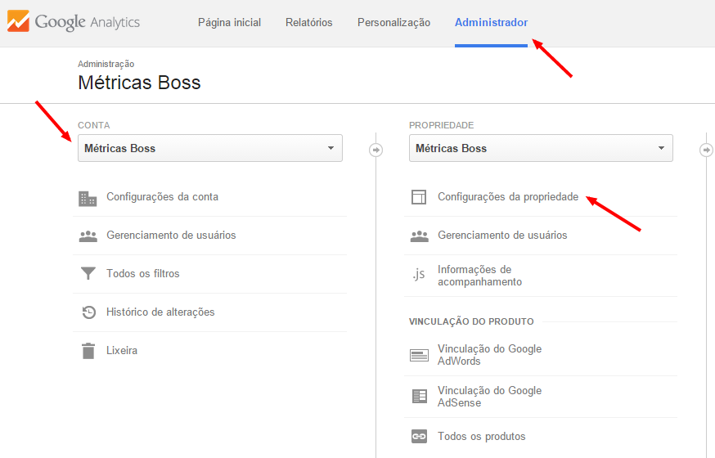Click the .js tracking info icon

(x=419, y=276)
